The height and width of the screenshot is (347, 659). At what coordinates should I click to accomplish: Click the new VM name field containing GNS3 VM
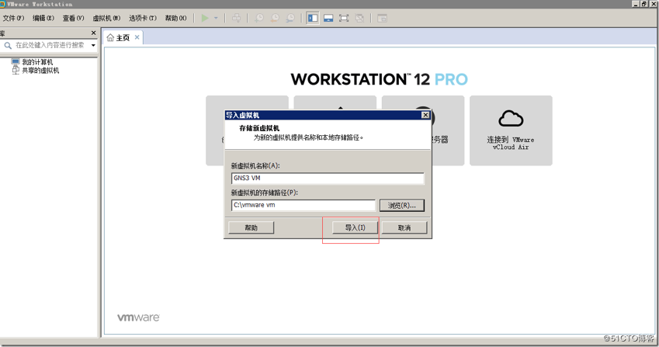[x=327, y=178]
